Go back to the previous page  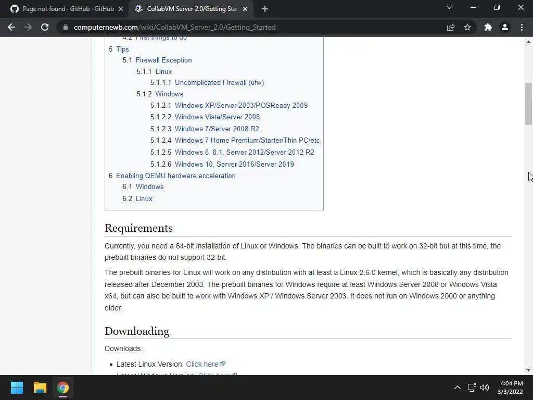click(x=11, y=27)
